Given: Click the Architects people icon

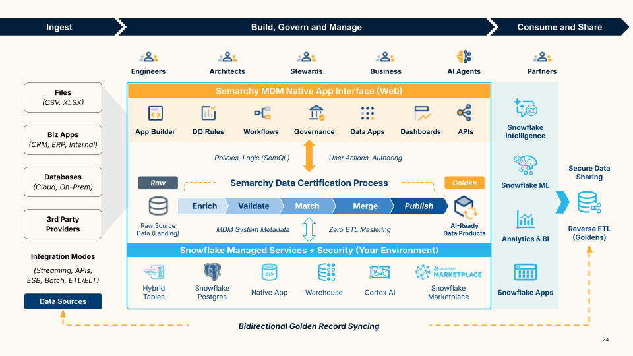Looking at the screenshot, I should pos(227,57).
